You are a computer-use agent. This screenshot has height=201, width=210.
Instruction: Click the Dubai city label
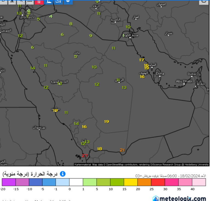click(x=192, y=74)
